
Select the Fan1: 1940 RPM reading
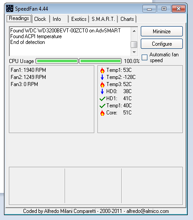28,70
